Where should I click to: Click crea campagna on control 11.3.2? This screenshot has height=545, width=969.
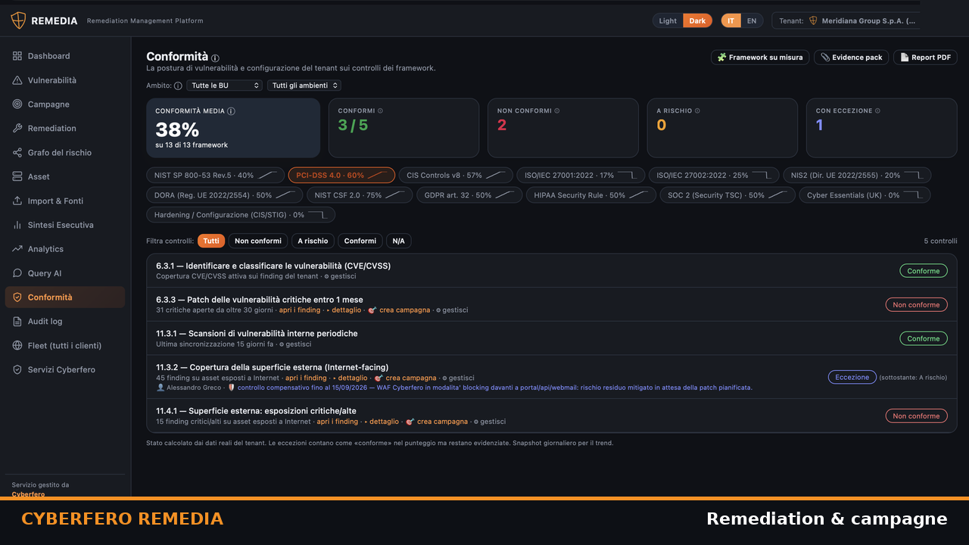(405, 378)
